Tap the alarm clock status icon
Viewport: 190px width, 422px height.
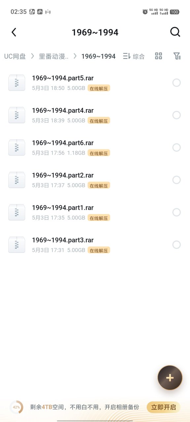point(145,12)
